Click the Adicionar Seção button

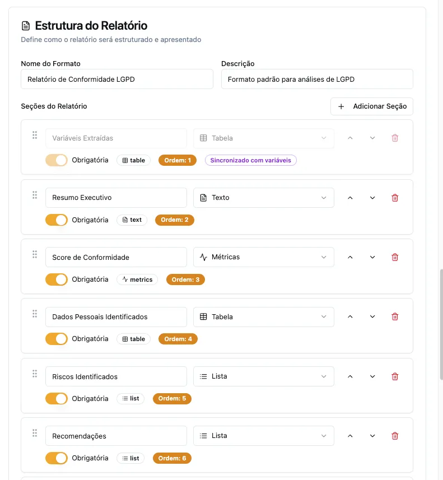pyautogui.click(x=371, y=106)
